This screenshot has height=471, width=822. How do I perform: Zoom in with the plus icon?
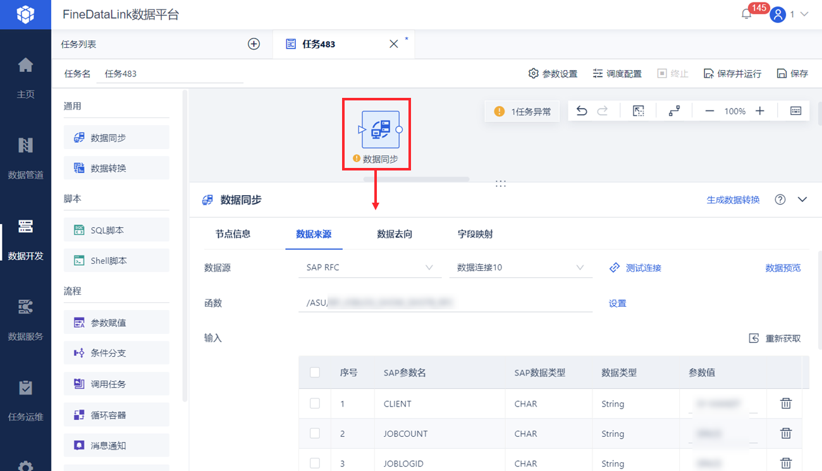(x=760, y=111)
